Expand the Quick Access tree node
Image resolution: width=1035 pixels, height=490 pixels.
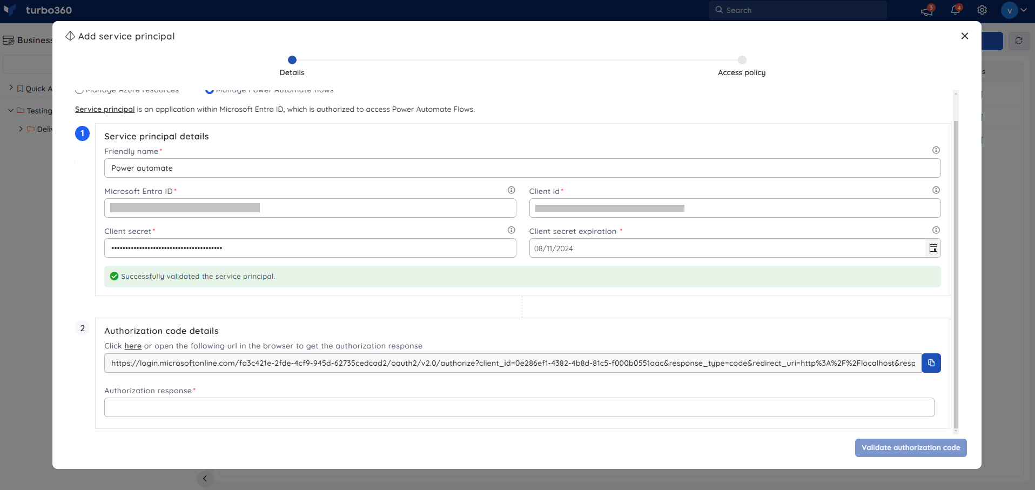[x=11, y=88]
